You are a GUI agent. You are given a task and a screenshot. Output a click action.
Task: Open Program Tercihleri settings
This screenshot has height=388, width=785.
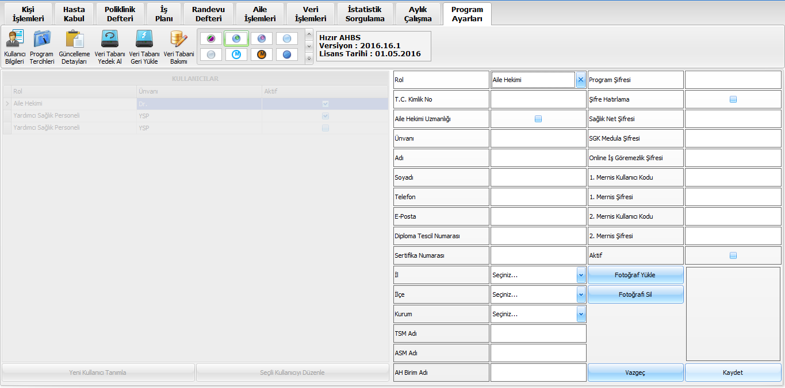(41, 47)
